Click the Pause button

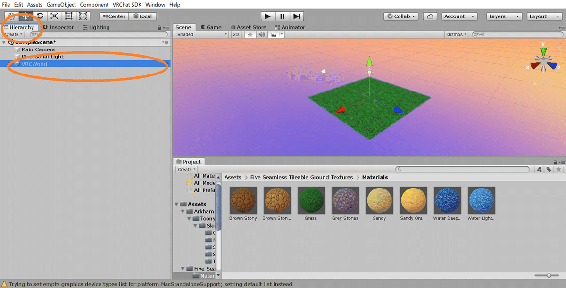pyautogui.click(x=282, y=16)
